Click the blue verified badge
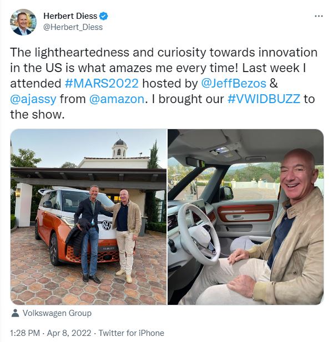Viewport: 333px width, 342px height. (103, 16)
